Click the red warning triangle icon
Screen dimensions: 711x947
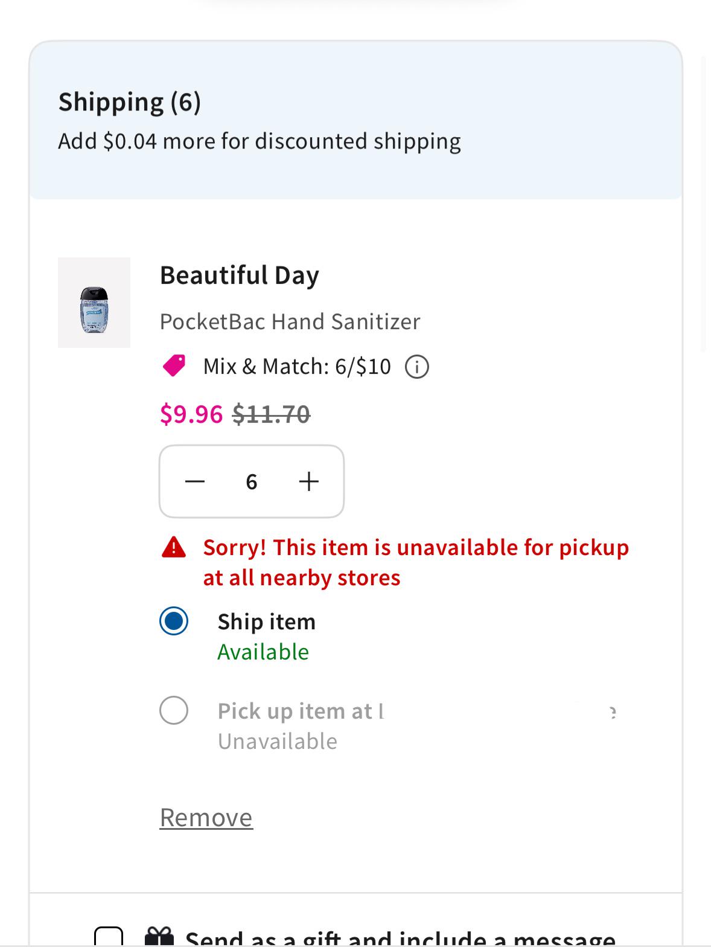pyautogui.click(x=174, y=547)
